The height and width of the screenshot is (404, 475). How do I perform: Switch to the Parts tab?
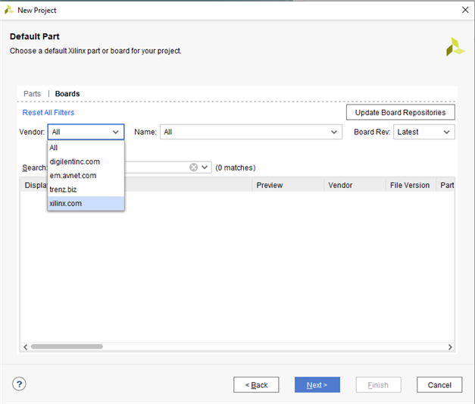(x=32, y=94)
